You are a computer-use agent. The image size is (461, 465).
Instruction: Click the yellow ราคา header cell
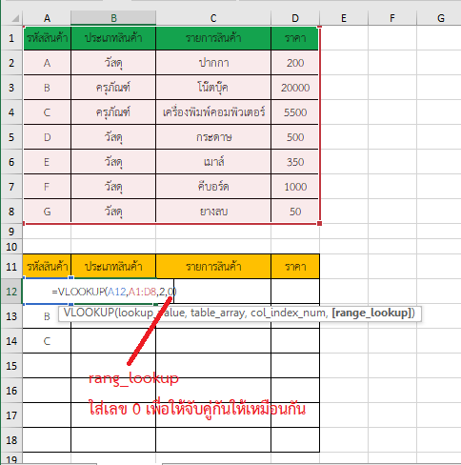(x=295, y=266)
